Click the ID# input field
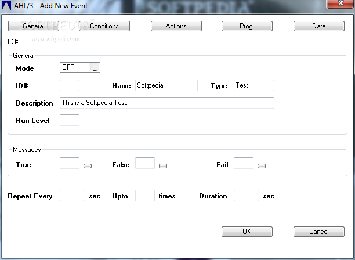The height and width of the screenshot is (260, 355). pyautogui.click(x=70, y=85)
